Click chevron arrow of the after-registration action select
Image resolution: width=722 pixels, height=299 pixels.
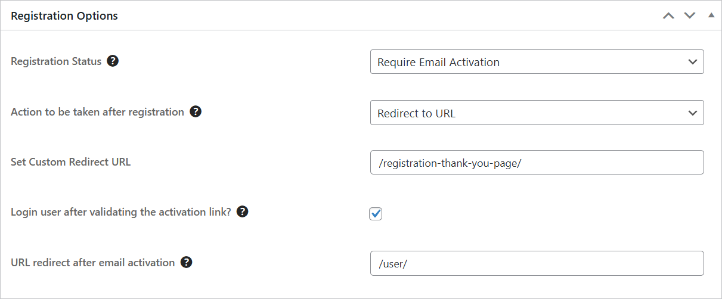[x=692, y=113]
